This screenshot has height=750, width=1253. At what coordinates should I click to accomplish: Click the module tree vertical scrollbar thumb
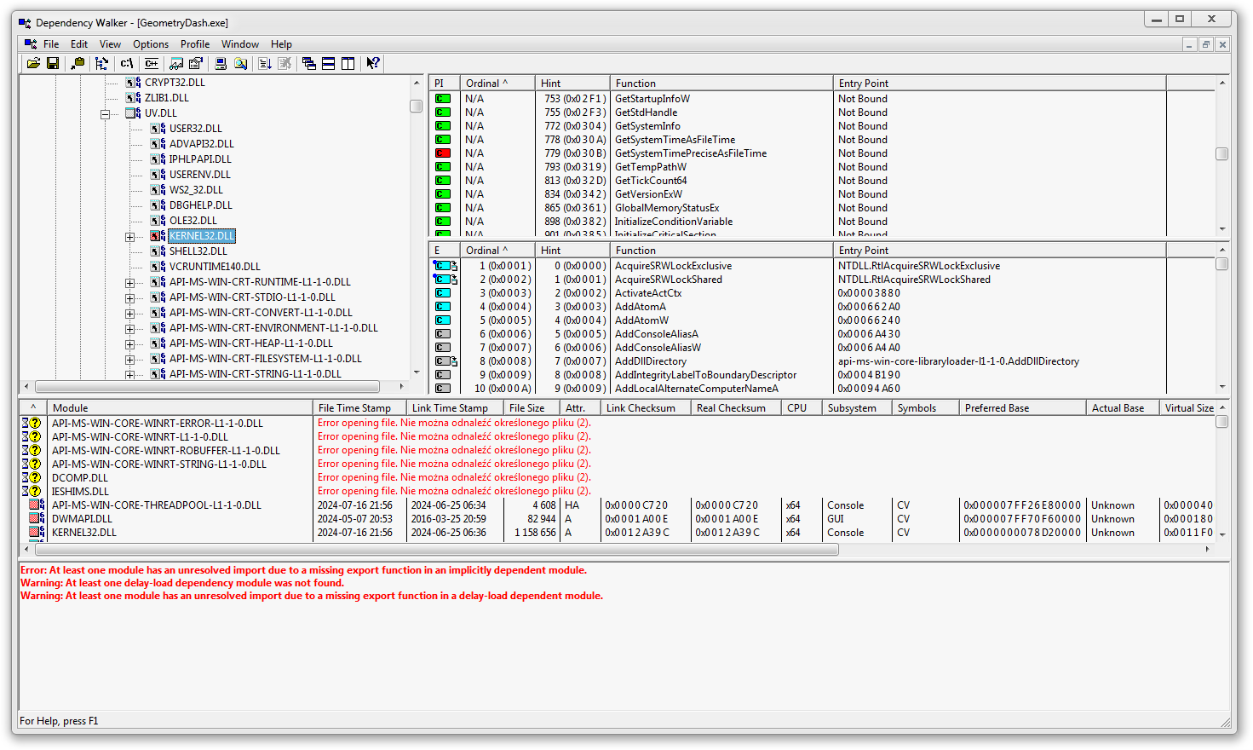[417, 106]
